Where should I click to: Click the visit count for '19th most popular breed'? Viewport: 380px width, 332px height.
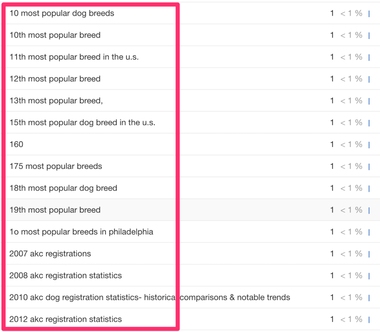[x=332, y=210]
